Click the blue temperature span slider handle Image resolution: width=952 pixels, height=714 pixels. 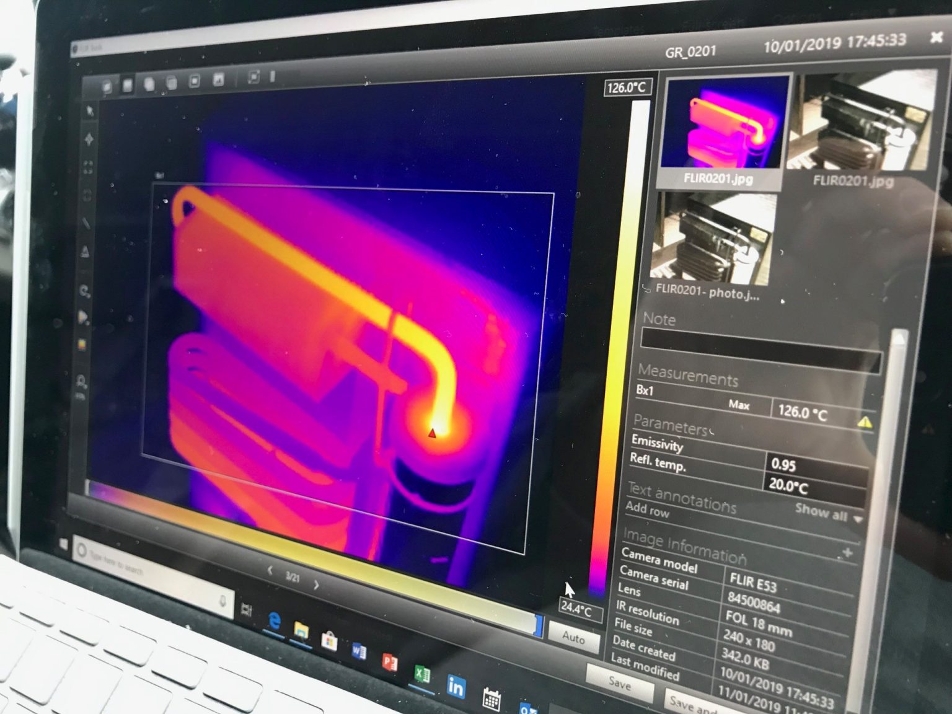point(538,625)
